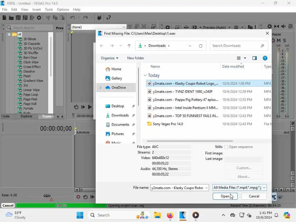Select the Cross Effect transition

pyautogui.click(x=32, y=67)
